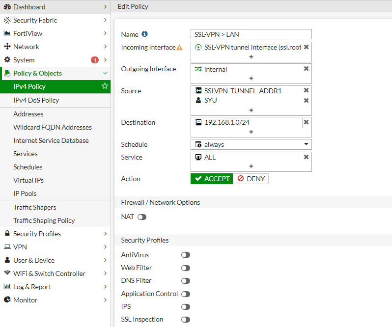Remove the 192.168.1.0/24 destination

pos(306,122)
